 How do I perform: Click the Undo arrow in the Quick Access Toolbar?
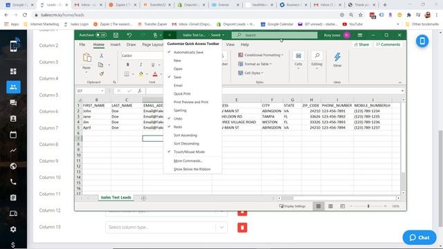(x=129, y=35)
